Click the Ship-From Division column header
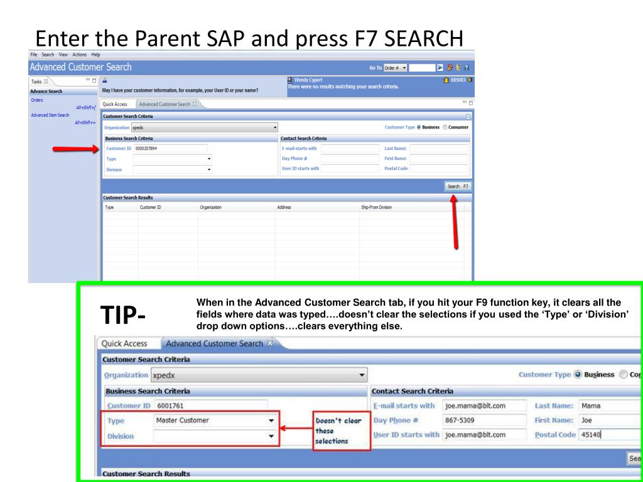643x482 pixels. pyautogui.click(x=377, y=207)
